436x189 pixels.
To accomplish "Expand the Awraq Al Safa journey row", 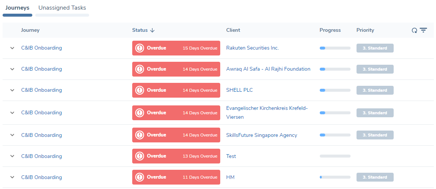I will 12,69.
